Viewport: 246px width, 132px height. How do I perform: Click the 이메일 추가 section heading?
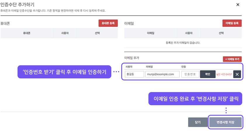(x=132, y=58)
